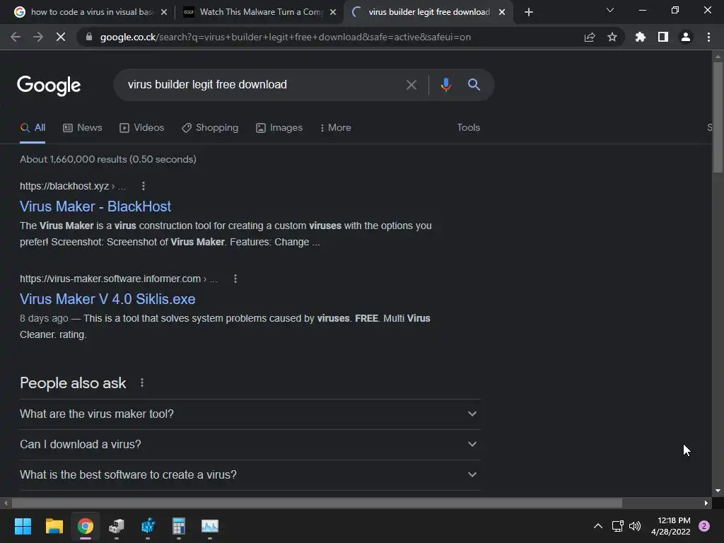
Task: Bookmark this page with the star icon
Action: point(612,37)
